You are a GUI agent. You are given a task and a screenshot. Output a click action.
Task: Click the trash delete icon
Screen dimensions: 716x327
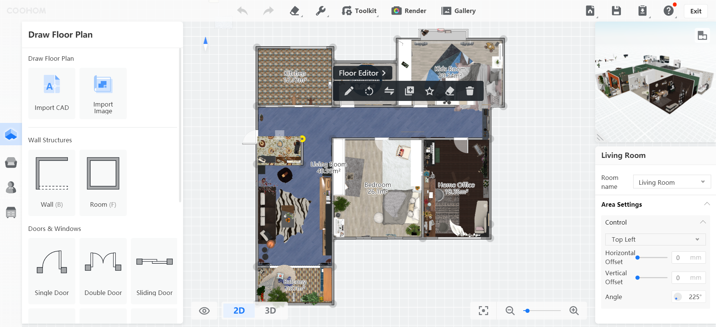click(x=470, y=91)
